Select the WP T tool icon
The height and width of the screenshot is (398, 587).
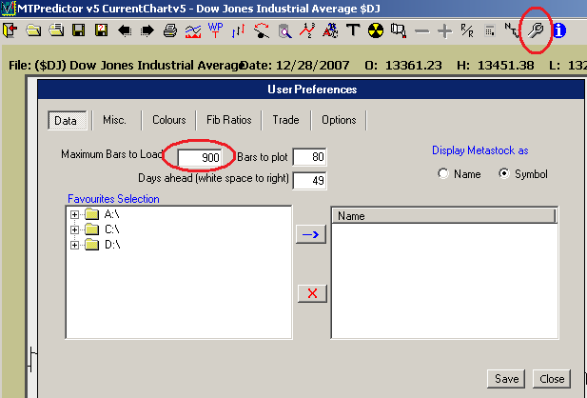(x=215, y=30)
